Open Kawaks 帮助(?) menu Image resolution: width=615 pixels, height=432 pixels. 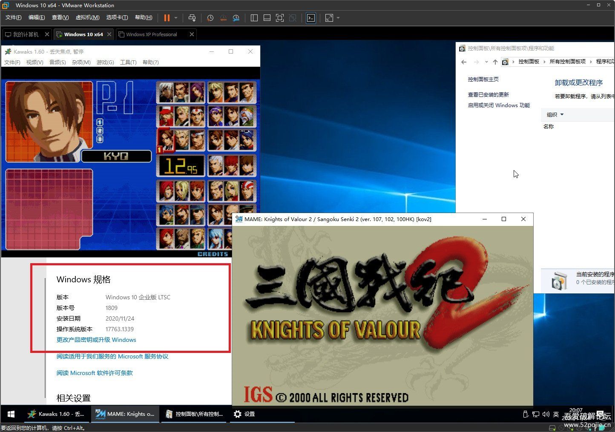tap(151, 62)
